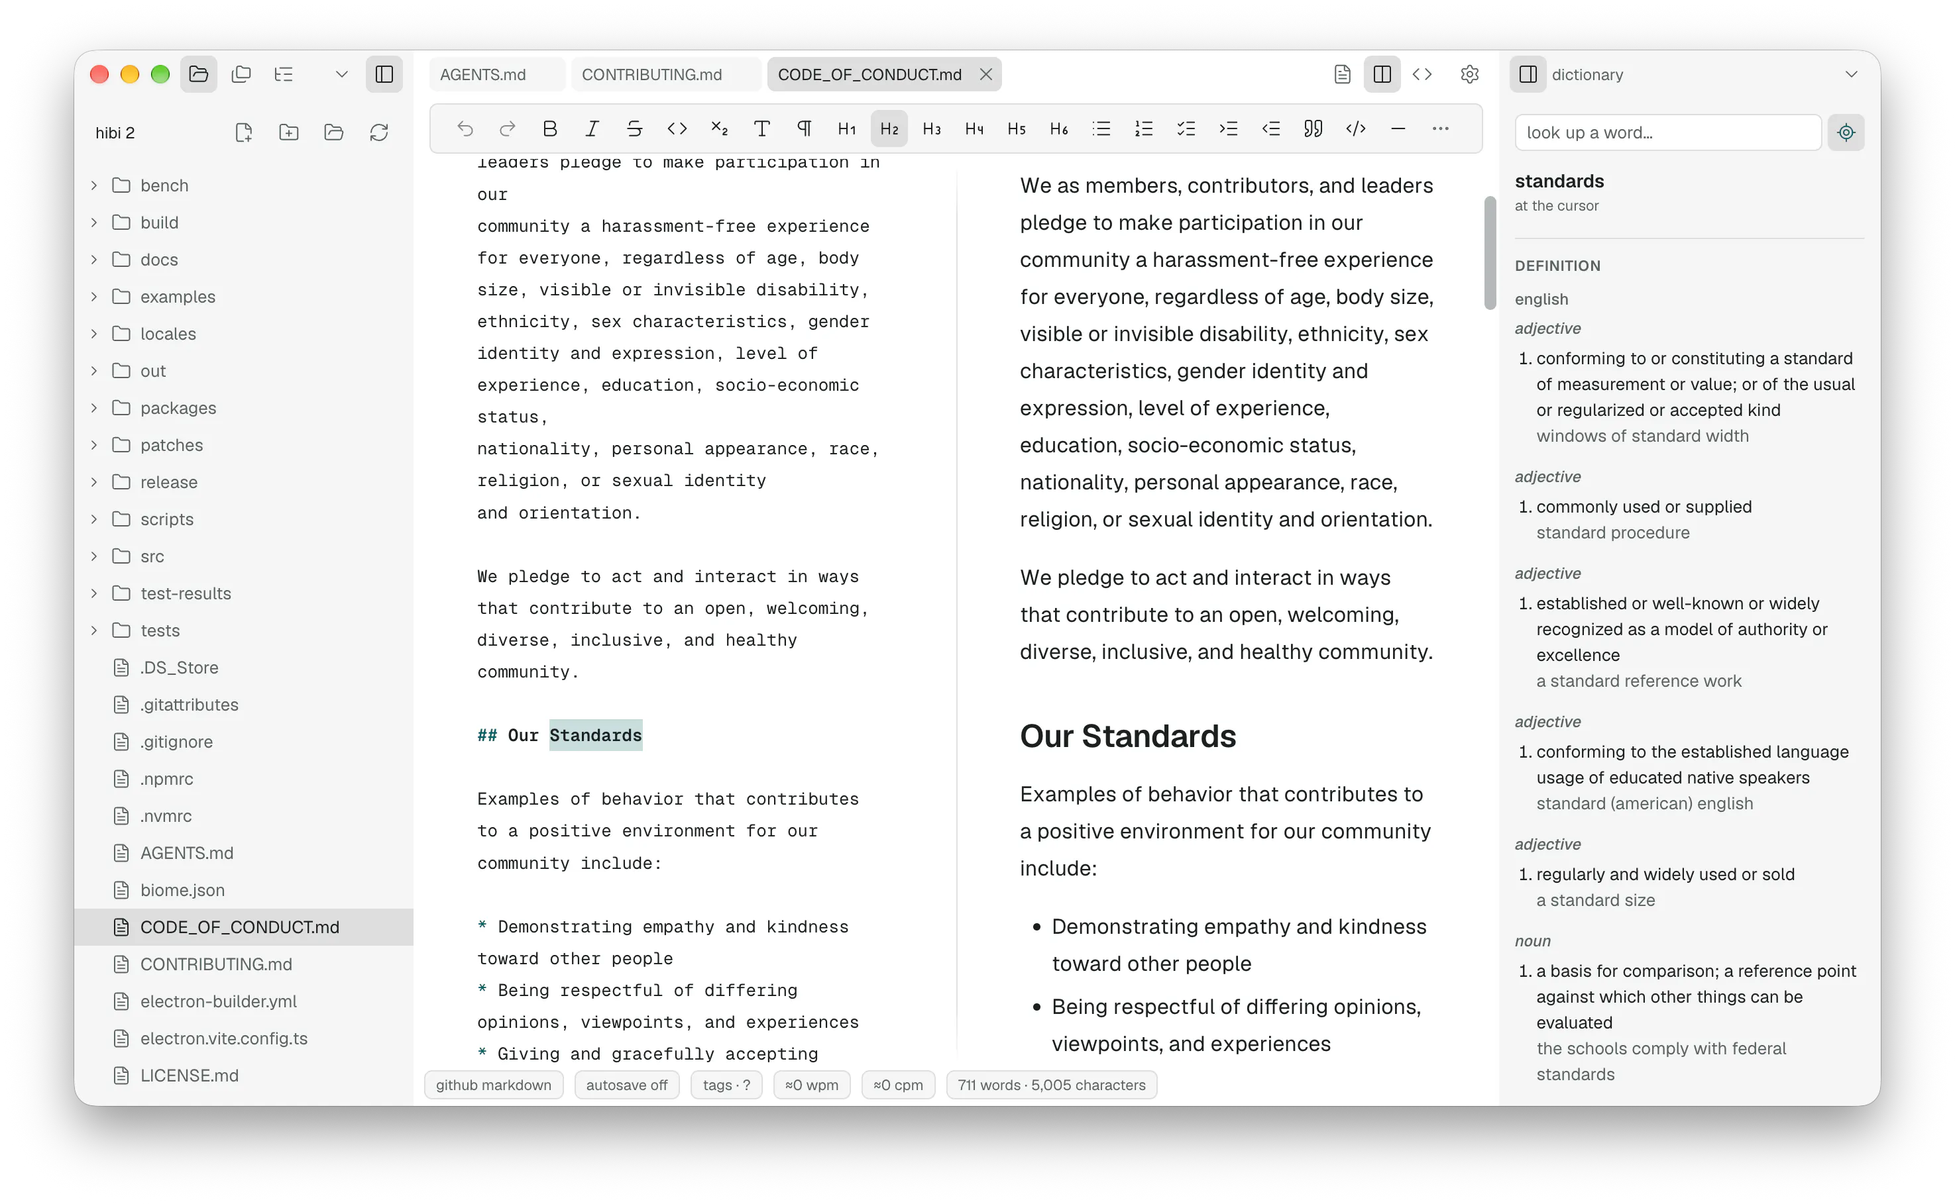This screenshot has width=1955, height=1204.
Task: Create a new folder in hibi 2
Action: tap(288, 132)
